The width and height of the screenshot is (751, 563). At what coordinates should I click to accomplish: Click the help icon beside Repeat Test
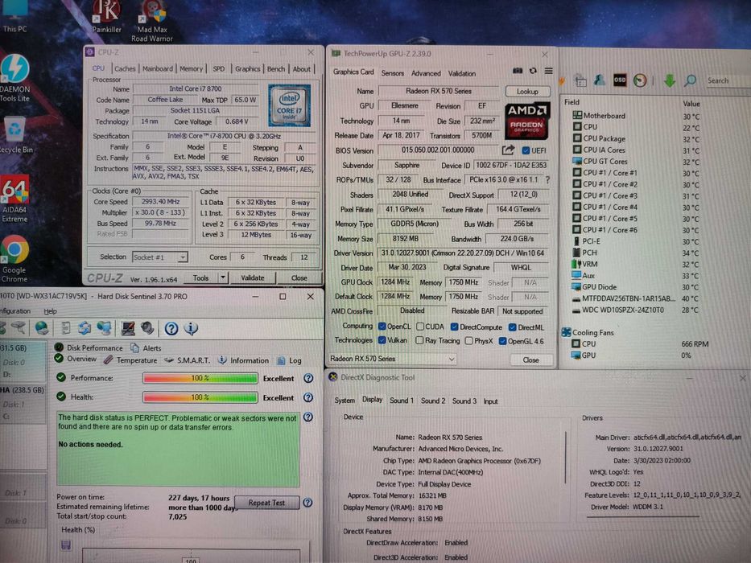[308, 502]
